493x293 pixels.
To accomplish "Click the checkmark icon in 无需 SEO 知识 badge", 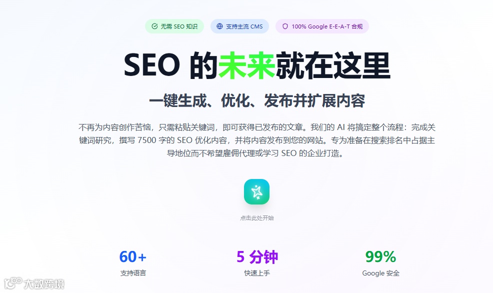I will (x=154, y=26).
